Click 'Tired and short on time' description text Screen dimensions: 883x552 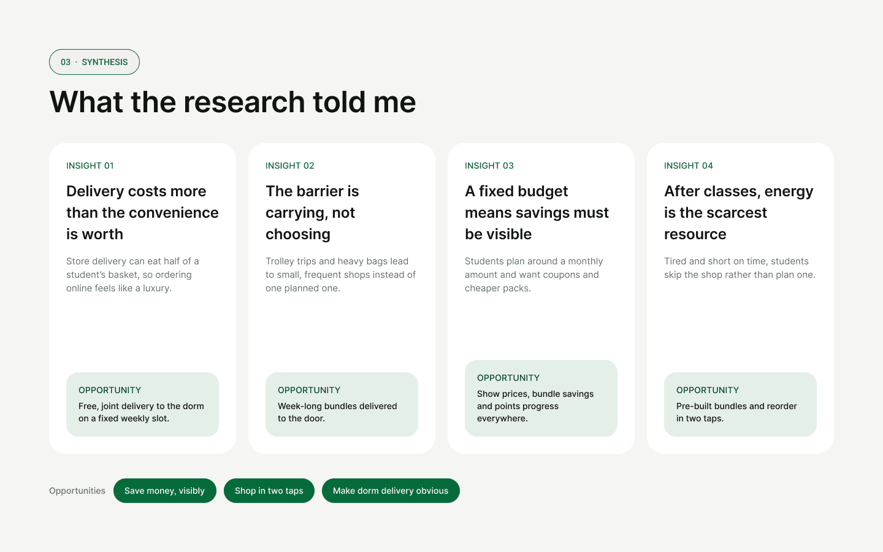click(x=740, y=268)
